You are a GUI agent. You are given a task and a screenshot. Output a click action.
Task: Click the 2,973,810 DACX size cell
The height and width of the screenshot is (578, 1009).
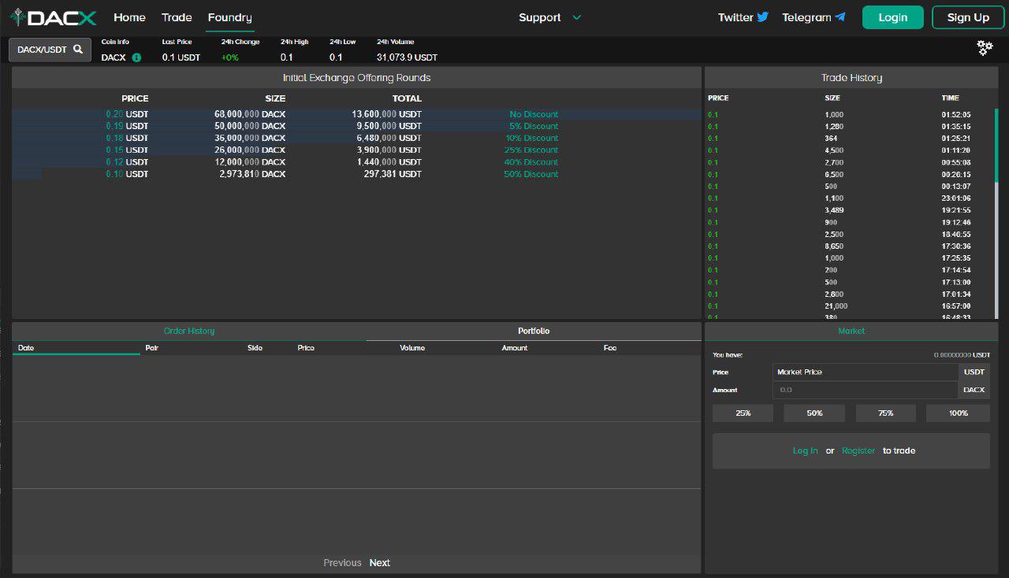(252, 174)
